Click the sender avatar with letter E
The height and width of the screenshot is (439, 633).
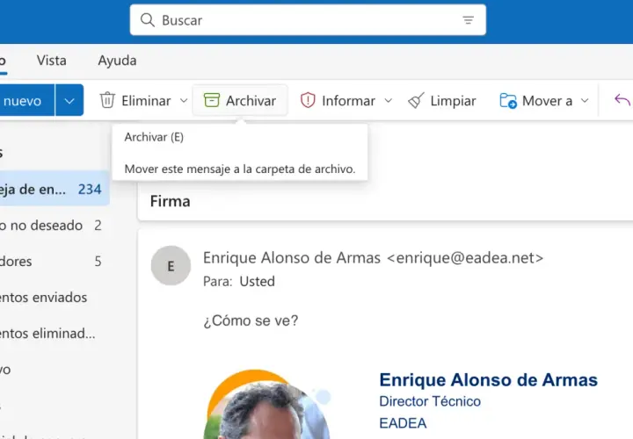click(171, 266)
